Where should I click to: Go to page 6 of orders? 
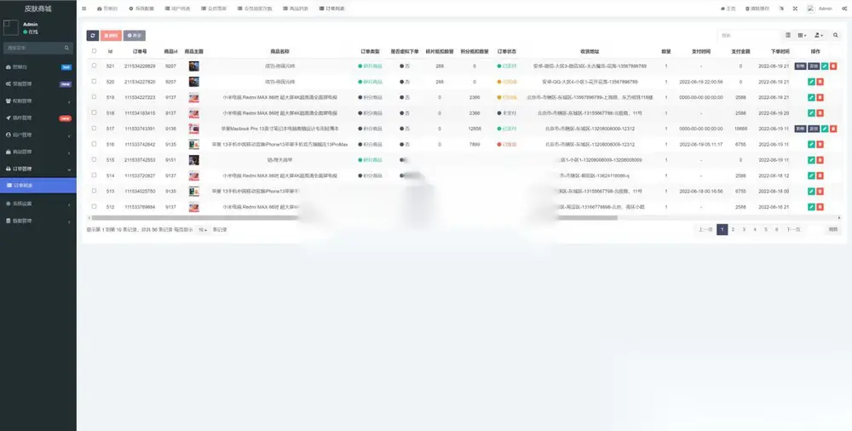[x=776, y=229]
